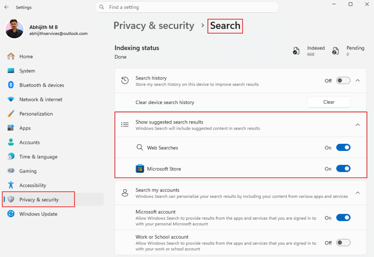Screen dimensions: 374x257
Task: Click the Pending document icon
Action: (x=335, y=51)
